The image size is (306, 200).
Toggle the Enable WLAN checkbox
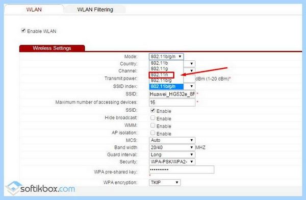(x=23, y=31)
